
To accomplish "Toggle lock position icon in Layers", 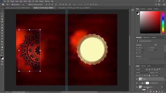I will 145,75.
